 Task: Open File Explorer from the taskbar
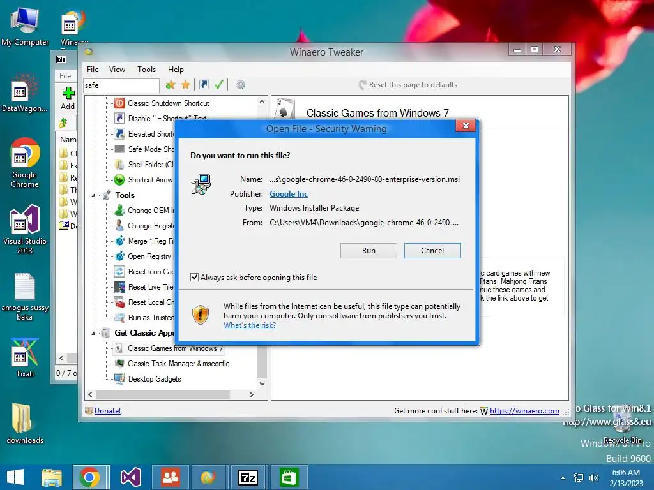[52, 477]
